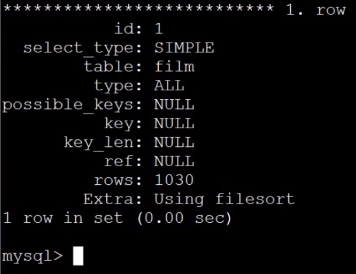Click the NULL value next to ref
Screen dimensions: 356x274
174,161
